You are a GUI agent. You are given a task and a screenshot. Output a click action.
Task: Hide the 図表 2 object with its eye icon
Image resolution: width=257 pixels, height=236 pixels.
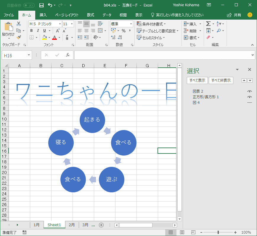click(x=250, y=91)
